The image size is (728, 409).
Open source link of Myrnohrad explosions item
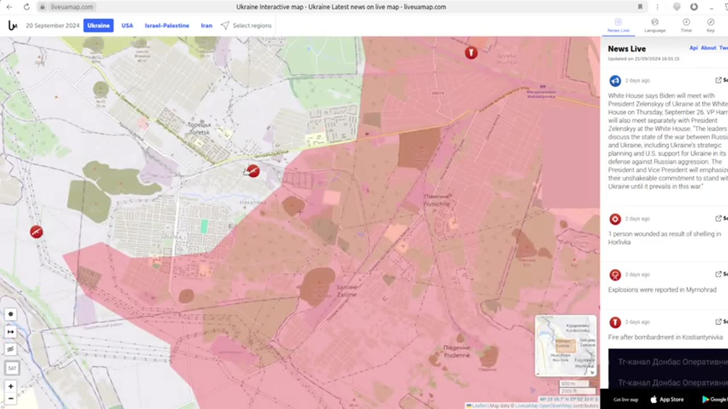point(721,274)
